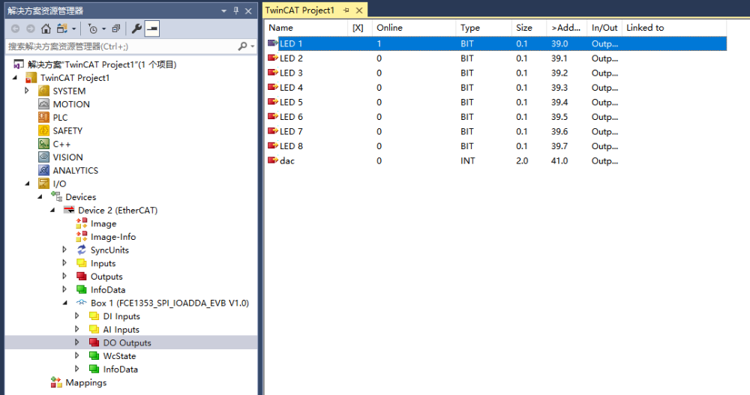The height and width of the screenshot is (395, 750).
Task: Select the ANALYTICS node icon
Action: 43,170
